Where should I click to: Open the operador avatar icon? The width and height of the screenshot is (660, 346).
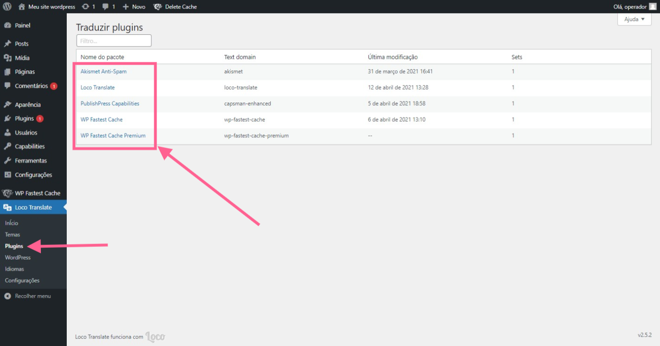pos(653,7)
